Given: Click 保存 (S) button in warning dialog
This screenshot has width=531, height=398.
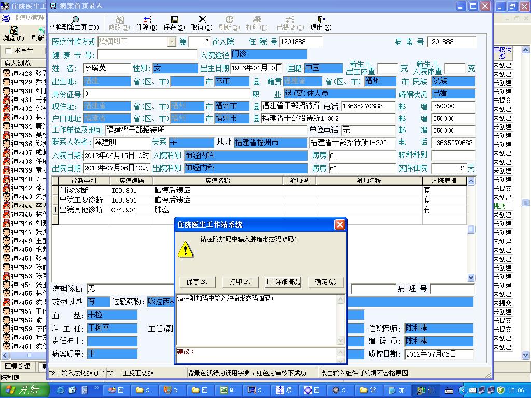Looking at the screenshot, I should click(197, 281).
